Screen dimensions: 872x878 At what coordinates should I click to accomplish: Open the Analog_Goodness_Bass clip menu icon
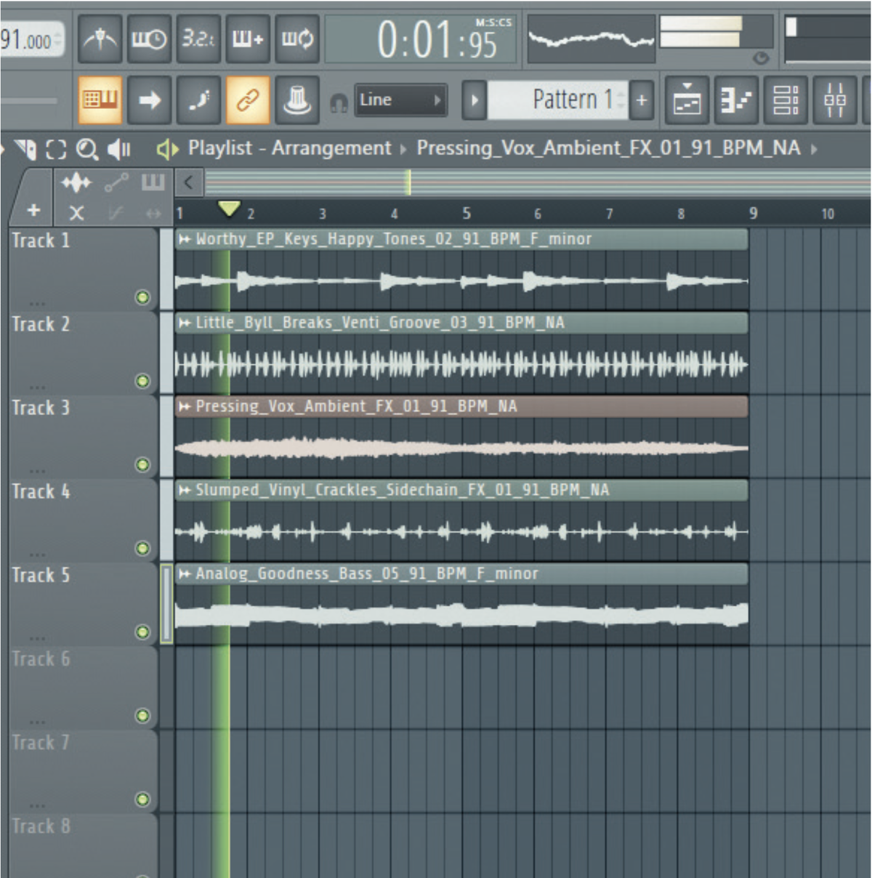pyautogui.click(x=185, y=574)
